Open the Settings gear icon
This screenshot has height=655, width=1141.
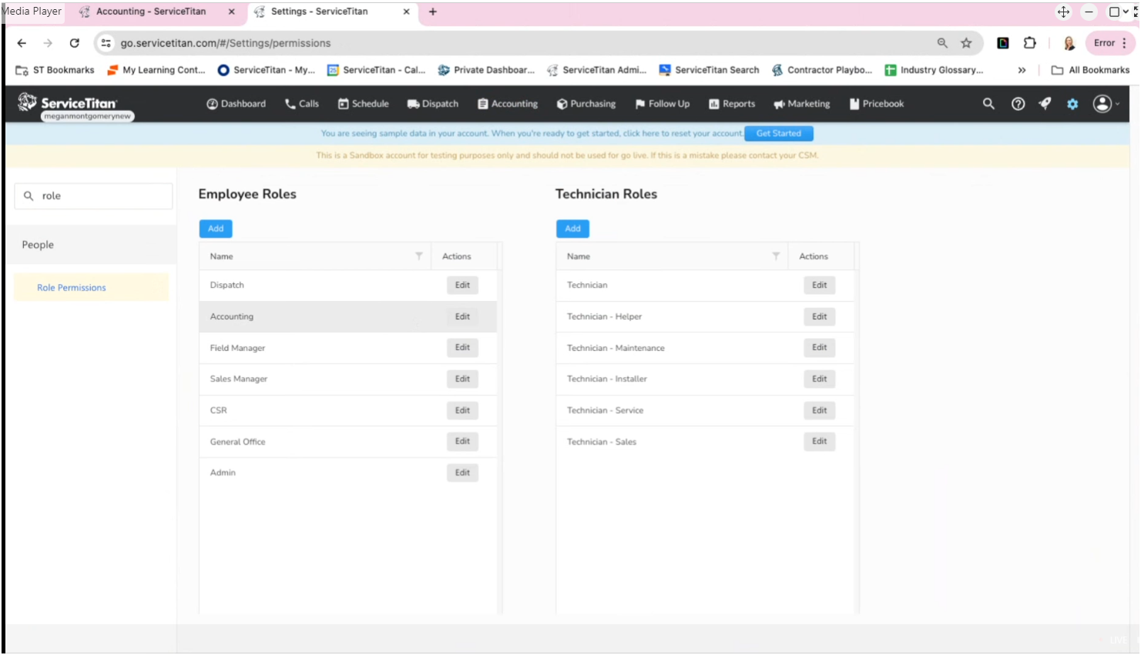(1072, 104)
